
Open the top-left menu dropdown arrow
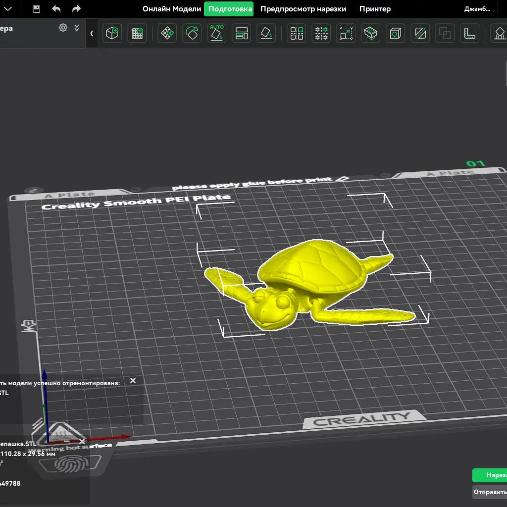coord(7,9)
